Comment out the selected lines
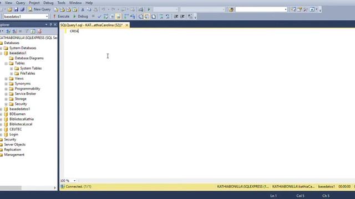 pos(161,16)
